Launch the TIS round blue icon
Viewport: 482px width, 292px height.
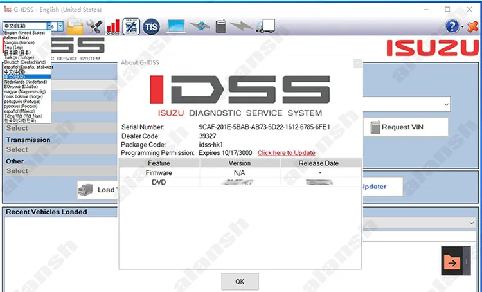[x=151, y=26]
